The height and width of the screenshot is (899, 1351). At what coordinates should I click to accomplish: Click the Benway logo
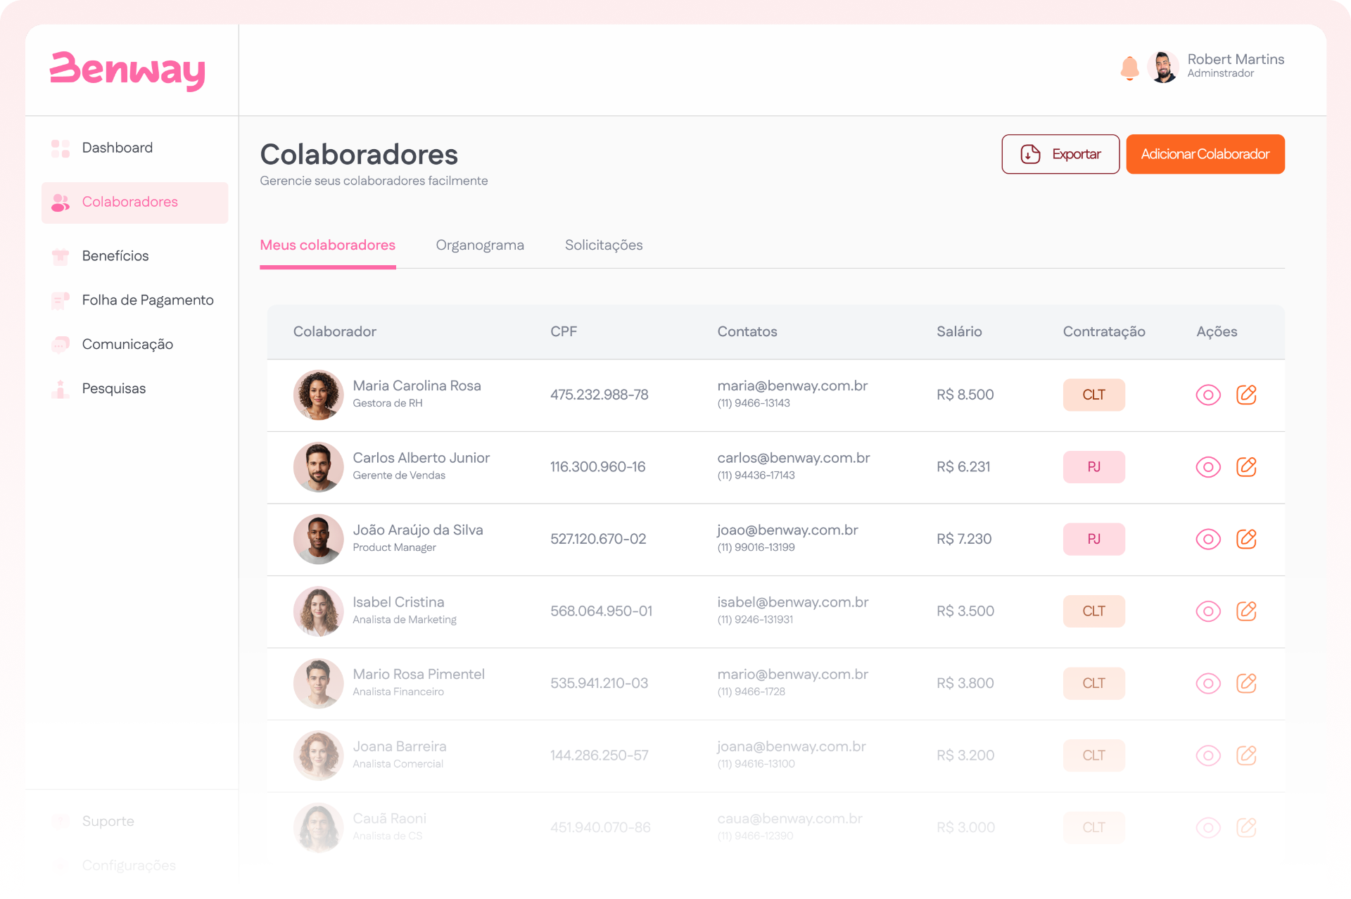[x=127, y=71]
